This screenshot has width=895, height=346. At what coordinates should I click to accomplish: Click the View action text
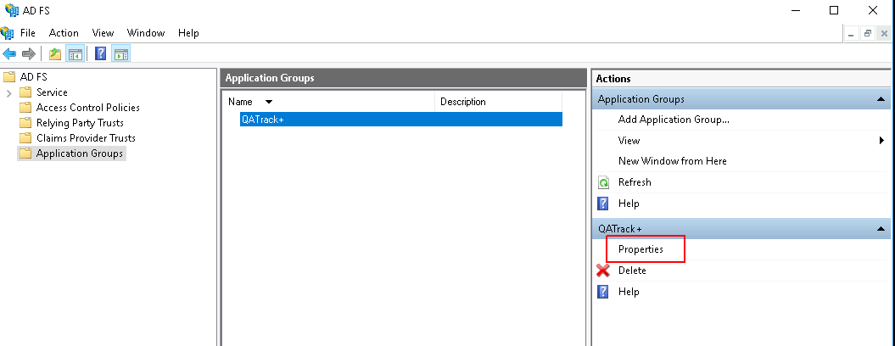point(629,141)
